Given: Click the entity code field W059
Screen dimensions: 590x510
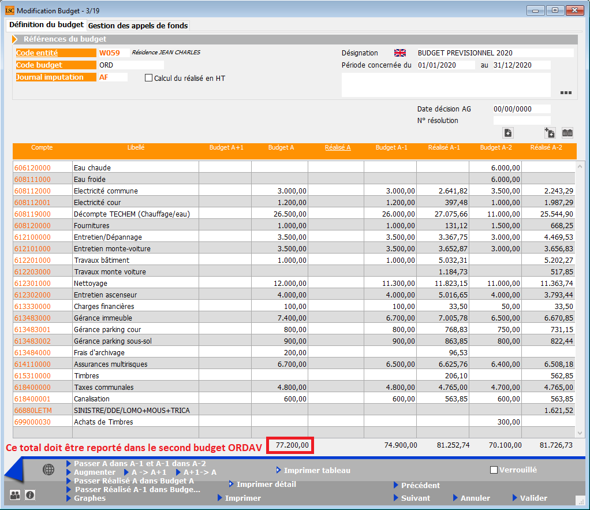Looking at the screenshot, I should click(x=113, y=53).
